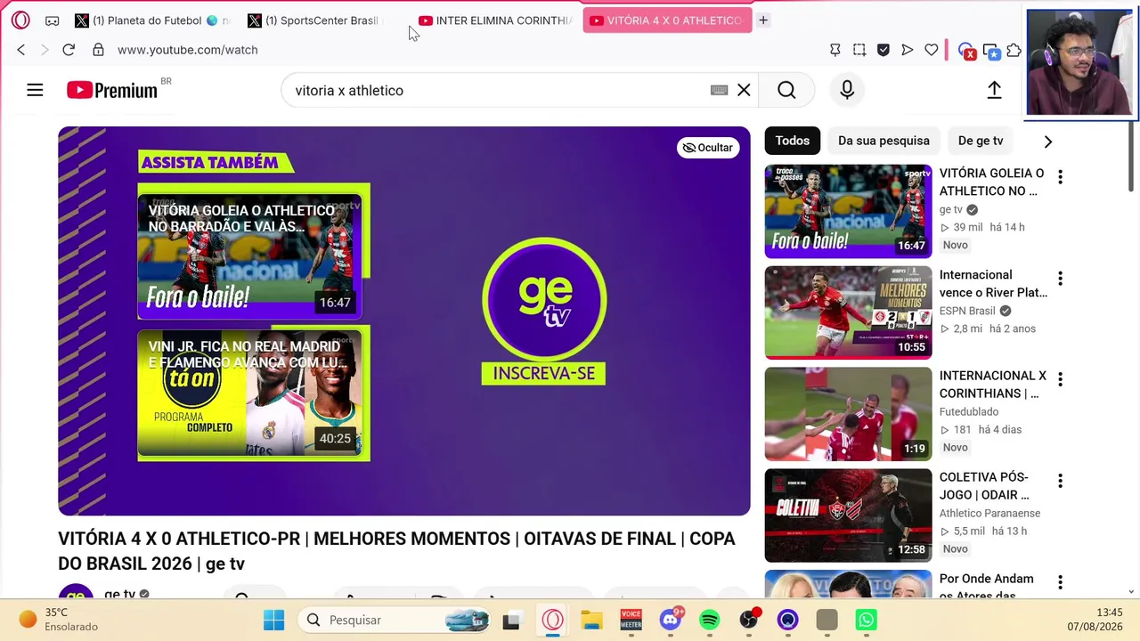The height and width of the screenshot is (641, 1140).
Task: Open the on-screen keyboard in search box
Action: tap(720, 90)
